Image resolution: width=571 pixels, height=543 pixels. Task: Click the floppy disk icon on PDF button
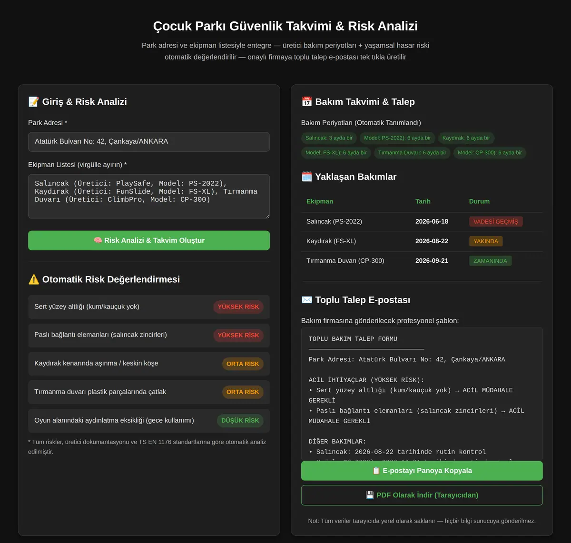(370, 495)
